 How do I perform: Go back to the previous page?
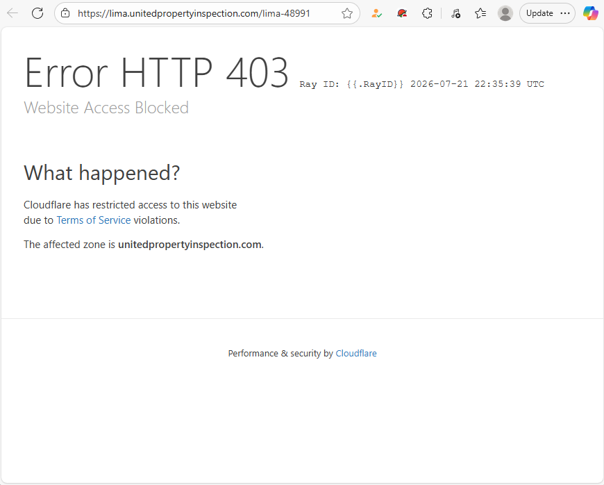[12, 13]
